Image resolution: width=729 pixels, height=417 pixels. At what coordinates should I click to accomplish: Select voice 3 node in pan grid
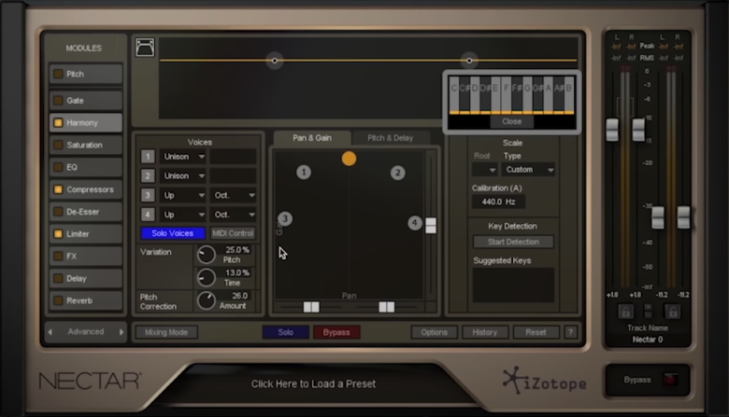pyautogui.click(x=285, y=218)
